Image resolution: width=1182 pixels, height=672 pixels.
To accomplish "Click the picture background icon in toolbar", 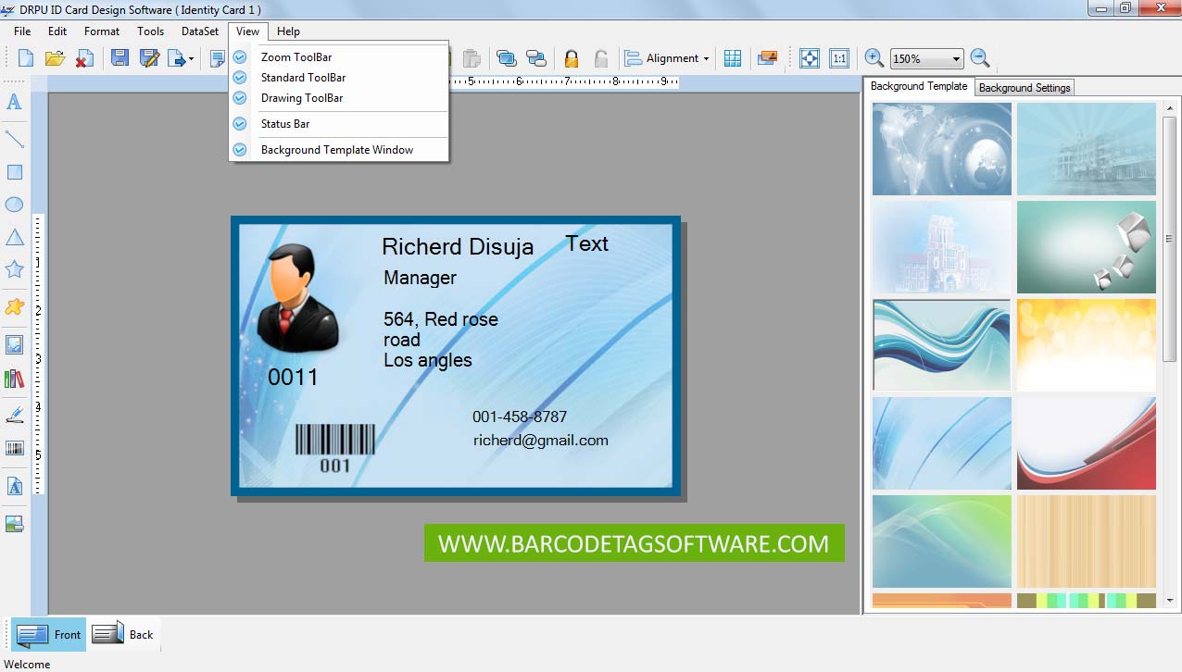I will (767, 58).
